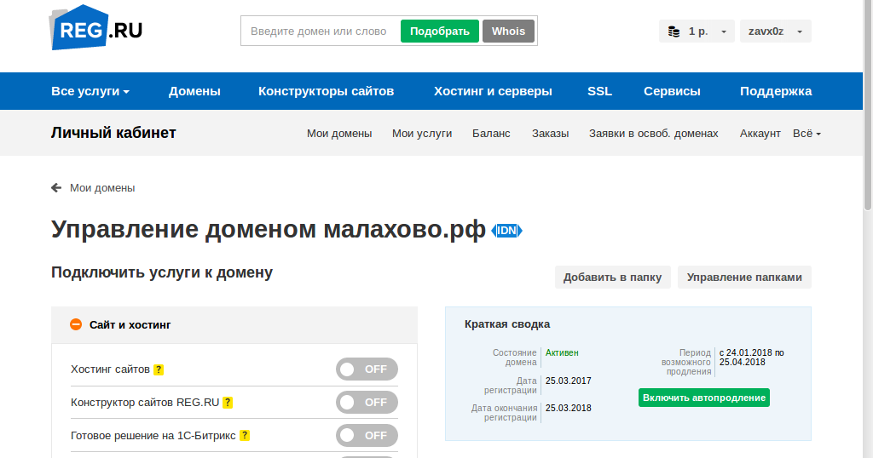Click the Активен domain status text
Image resolution: width=873 pixels, height=458 pixels.
[x=562, y=352]
